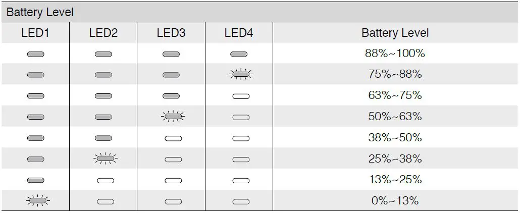This screenshot has width=520, height=213.
Task: Select the unlit LED3 in the 38%~50% row
Action: pyautogui.click(x=173, y=138)
